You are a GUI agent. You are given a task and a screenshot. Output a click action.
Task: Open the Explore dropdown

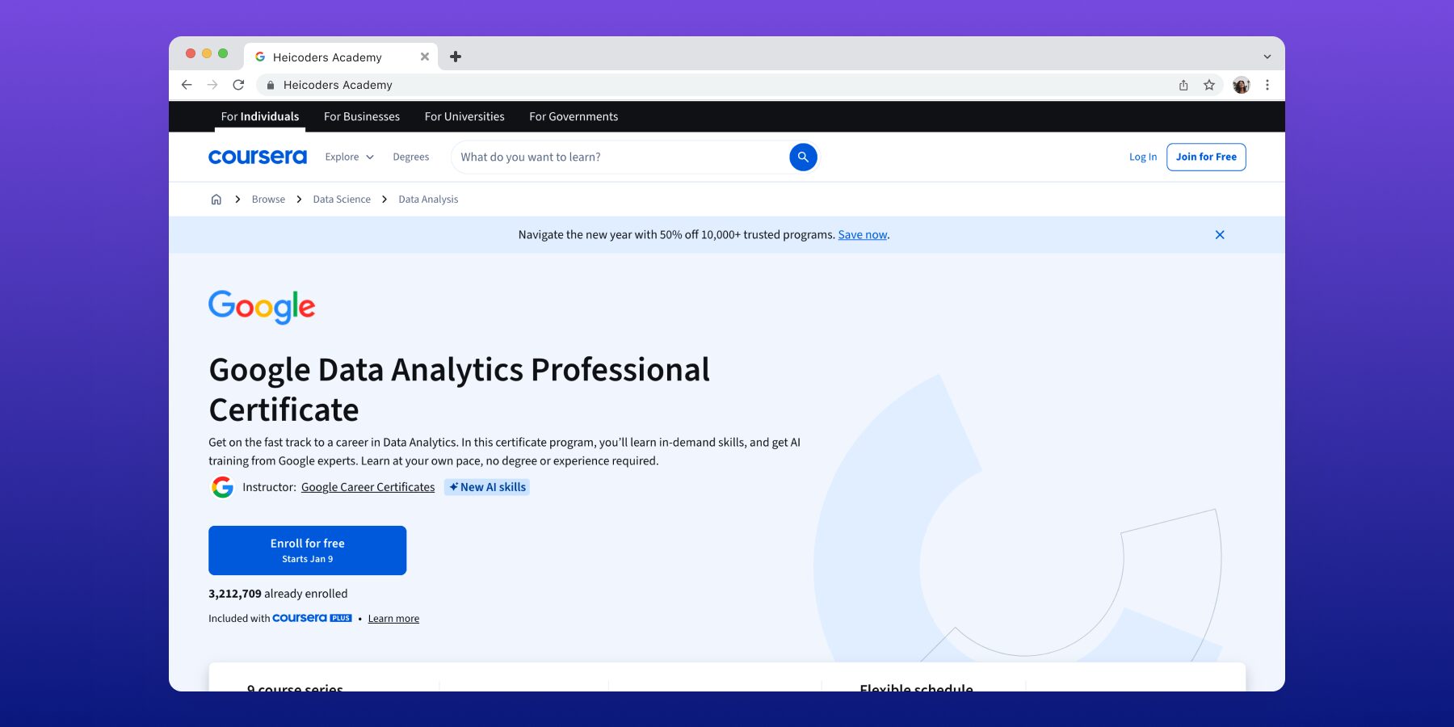[x=348, y=157]
